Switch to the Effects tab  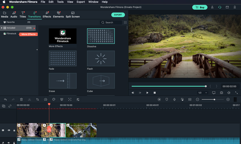click(47, 15)
